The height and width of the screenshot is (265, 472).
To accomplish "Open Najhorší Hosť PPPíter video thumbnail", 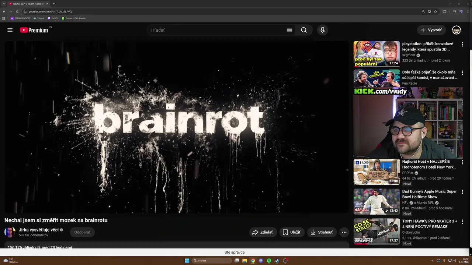I will [376, 172].
